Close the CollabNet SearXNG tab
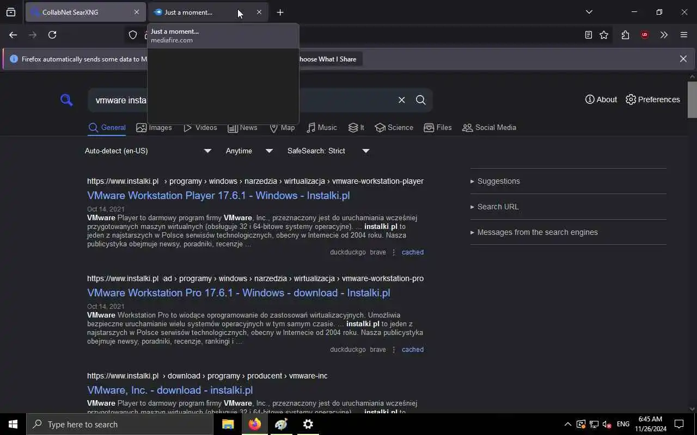The image size is (697, 435). click(x=136, y=12)
